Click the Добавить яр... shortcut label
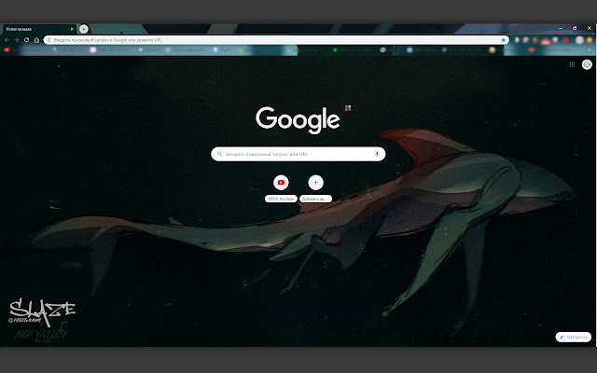This screenshot has width=597, height=373. (x=315, y=199)
